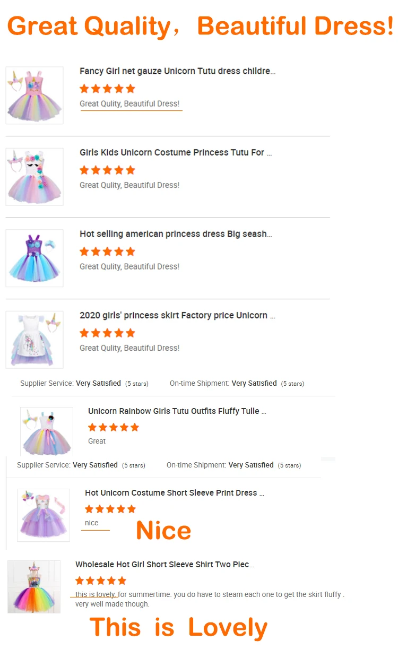Open the Hot selling american princess dress link
This screenshot has height=658, width=398.
pos(176,234)
